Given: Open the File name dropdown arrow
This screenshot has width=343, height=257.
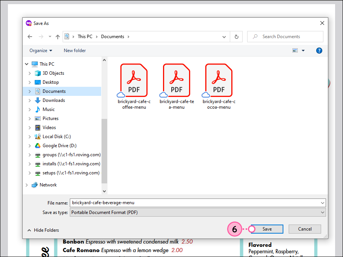Looking at the screenshot, I should pos(323,203).
